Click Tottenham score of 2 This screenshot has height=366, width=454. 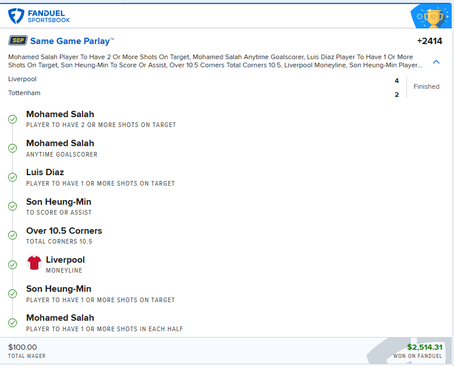[396, 95]
